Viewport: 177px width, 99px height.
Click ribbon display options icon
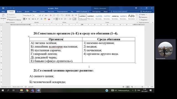(136, 8)
